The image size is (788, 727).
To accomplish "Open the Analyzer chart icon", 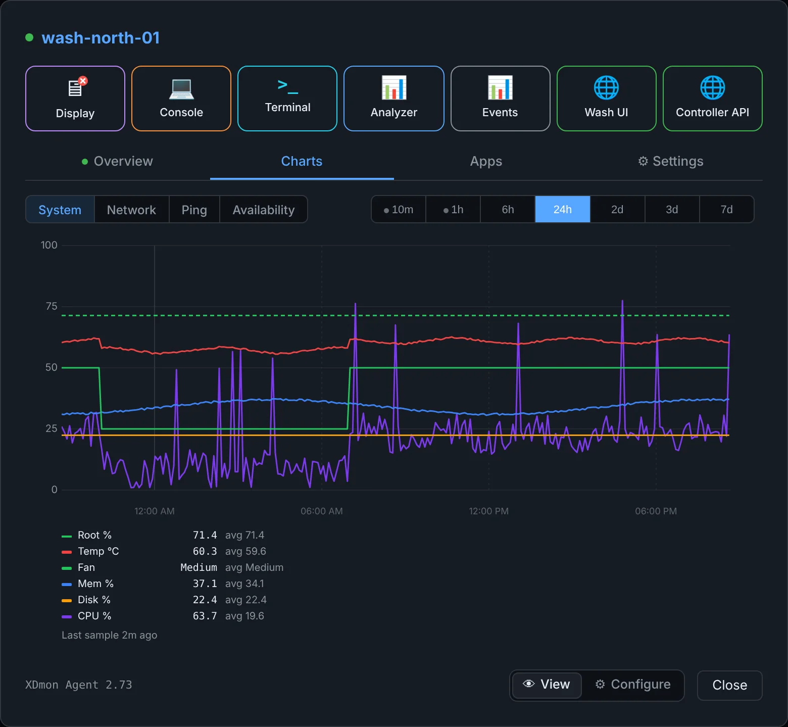I will [x=394, y=87].
